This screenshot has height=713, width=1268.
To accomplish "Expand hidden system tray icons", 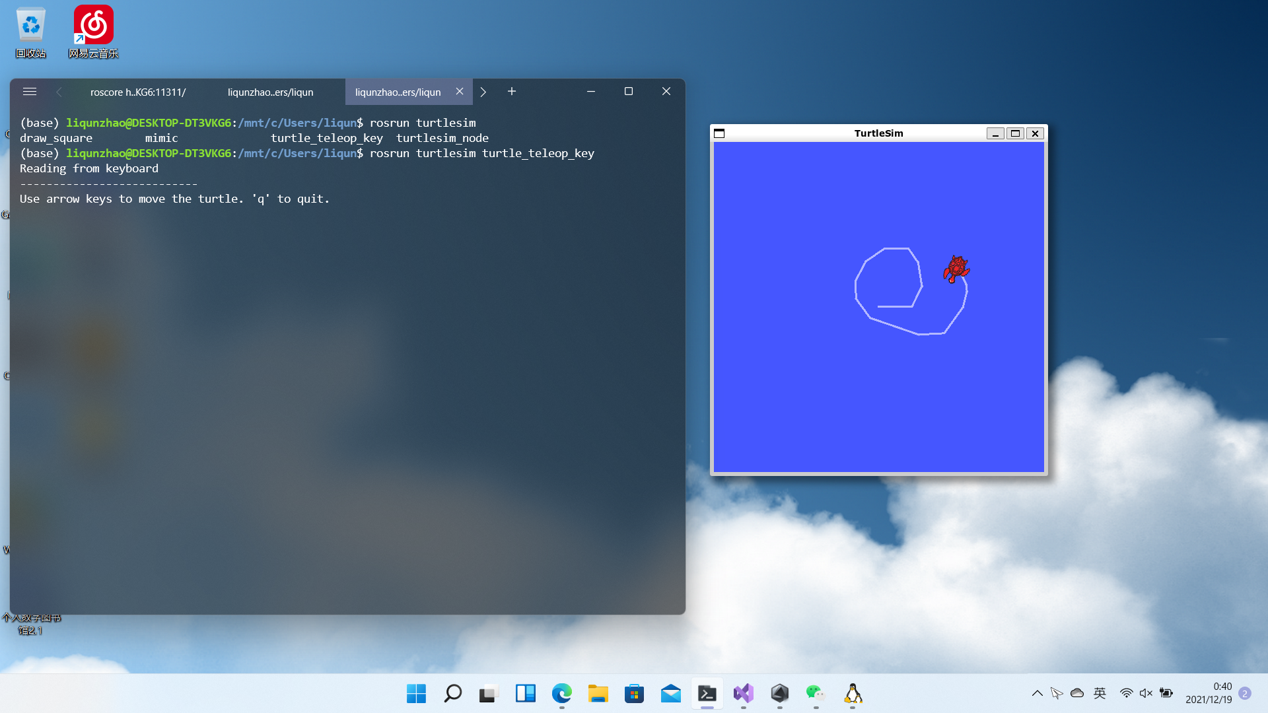I will [x=1037, y=693].
